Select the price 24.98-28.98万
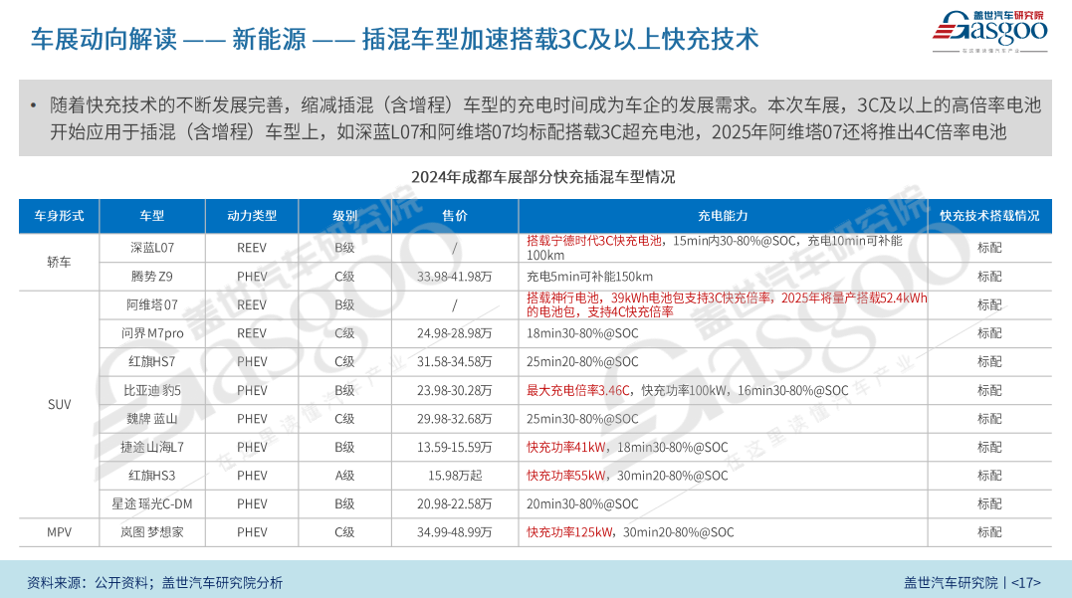The width and height of the screenshot is (1072, 598). 455,333
